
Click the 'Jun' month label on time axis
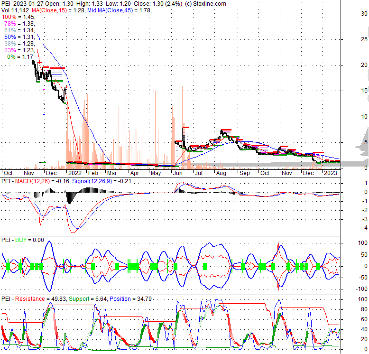[178, 173]
